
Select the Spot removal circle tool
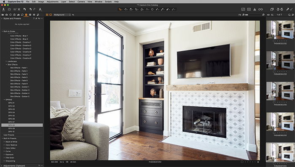(152, 9)
